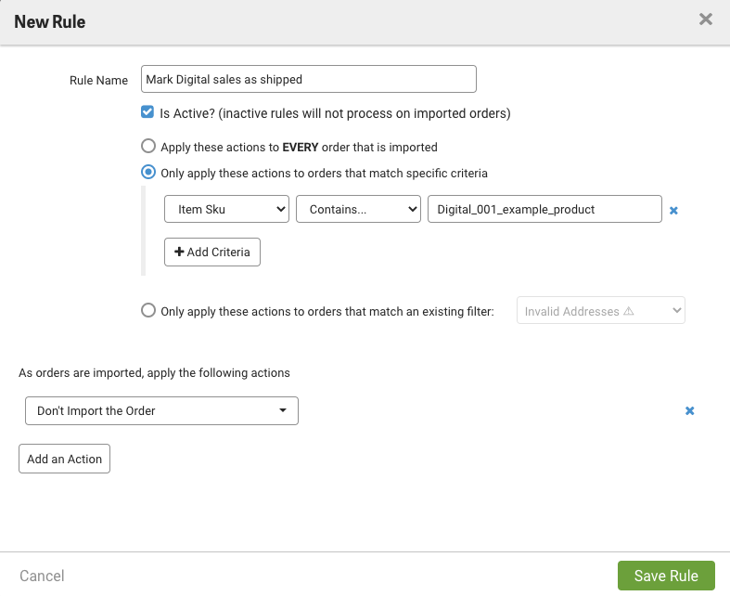
Task: Select the match an existing filter radio button
Action: pyautogui.click(x=147, y=311)
